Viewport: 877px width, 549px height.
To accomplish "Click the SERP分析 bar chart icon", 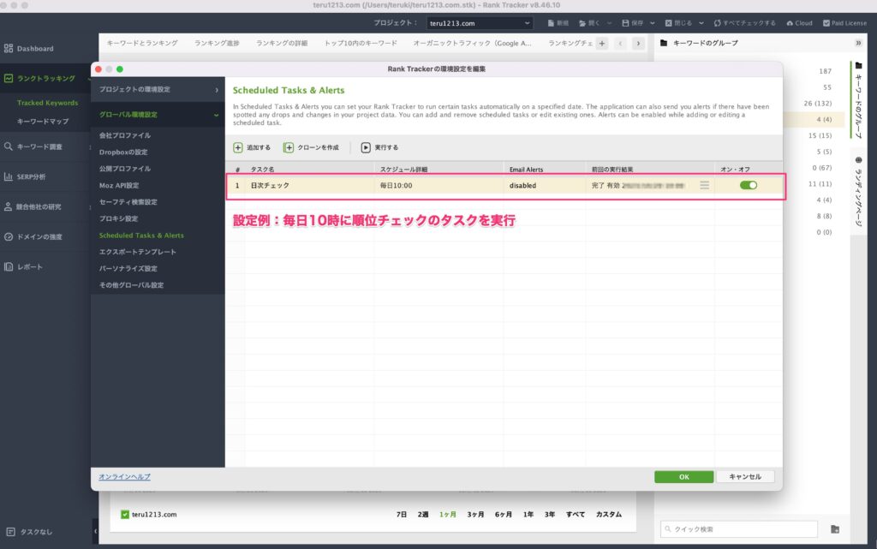I will [x=9, y=176].
